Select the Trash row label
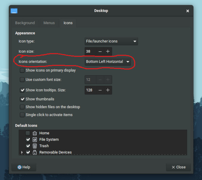Screen dimensions: 202x180 click(x=44, y=146)
